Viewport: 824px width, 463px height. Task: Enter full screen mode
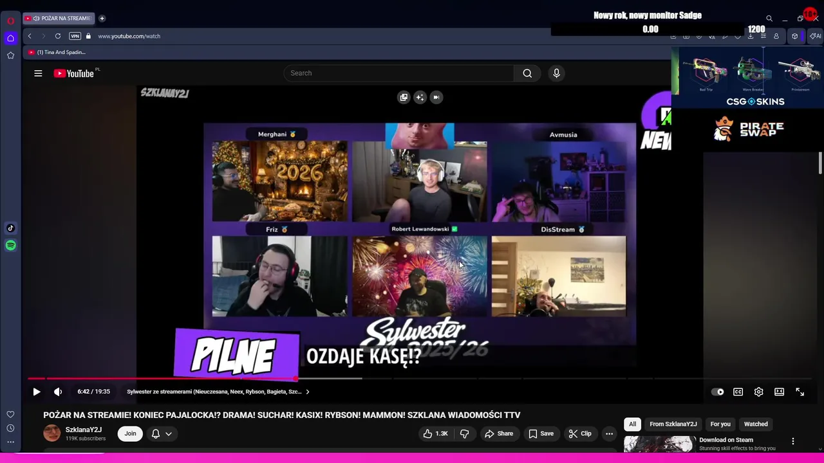click(x=800, y=392)
